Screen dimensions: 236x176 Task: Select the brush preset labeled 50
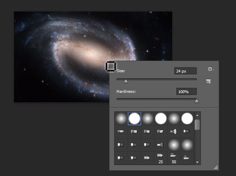pos(173,158)
